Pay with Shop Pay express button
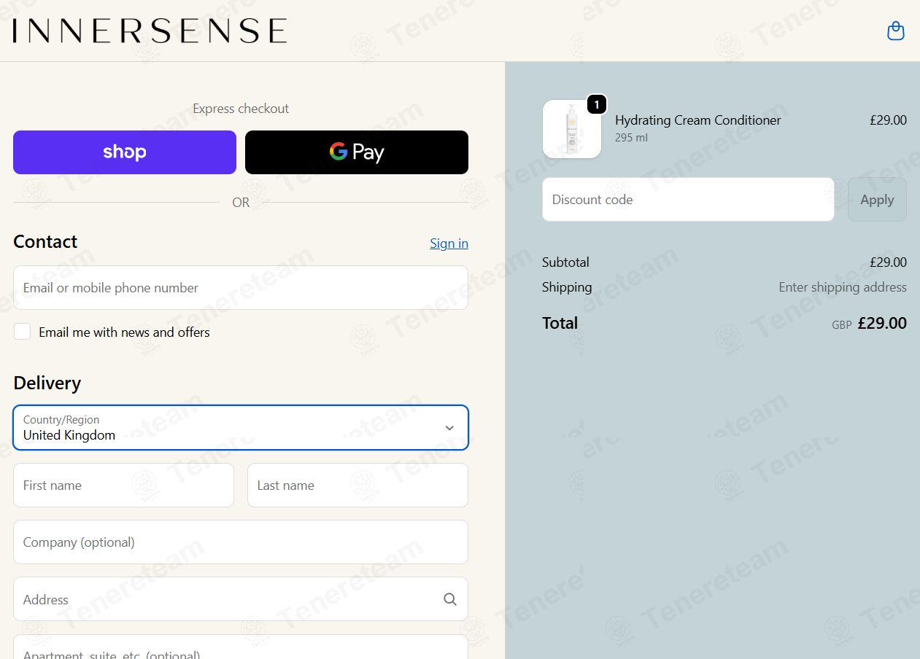 [x=125, y=152]
